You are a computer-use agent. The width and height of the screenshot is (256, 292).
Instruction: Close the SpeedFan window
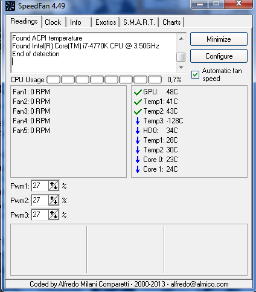(238, 4)
